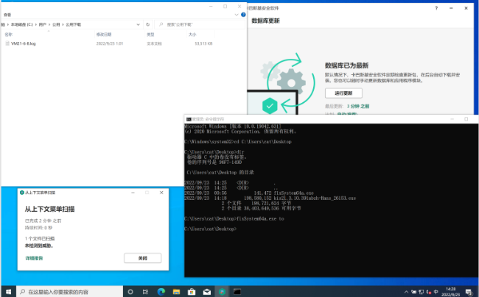This screenshot has width=479, height=297.
Task: Click the 未检测到威胁 result text
Action: pos(39,246)
